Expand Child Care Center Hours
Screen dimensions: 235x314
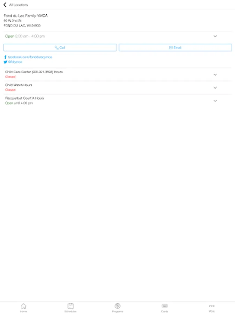coord(118,75)
